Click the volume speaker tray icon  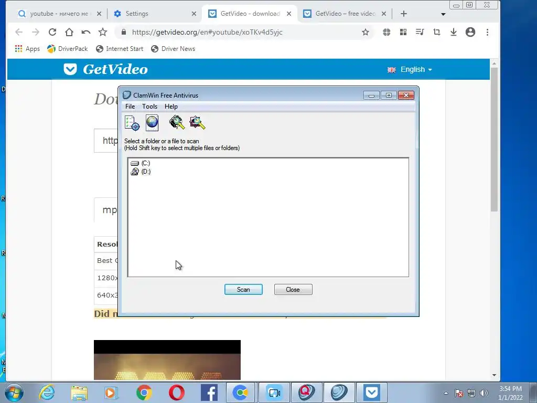coord(484,393)
